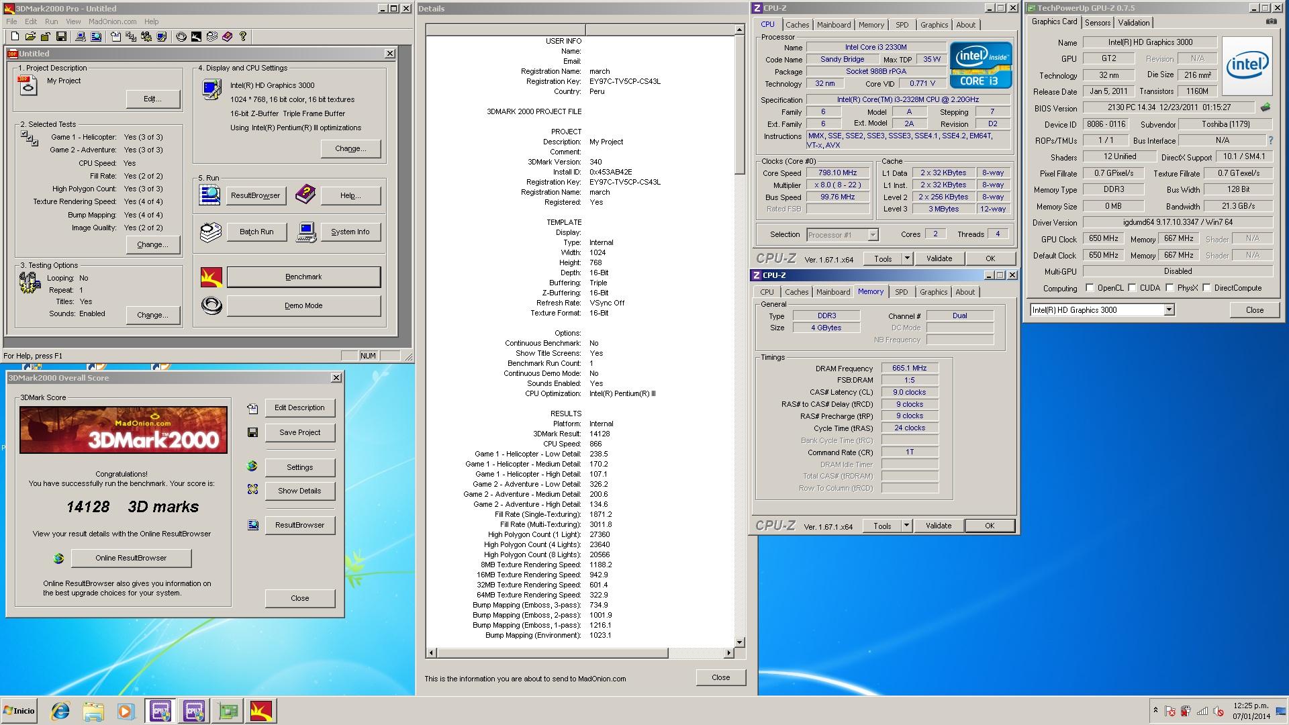Screen dimensions: 1289x725
Task: Click the purple help book toolbar icon
Action: click(227, 36)
